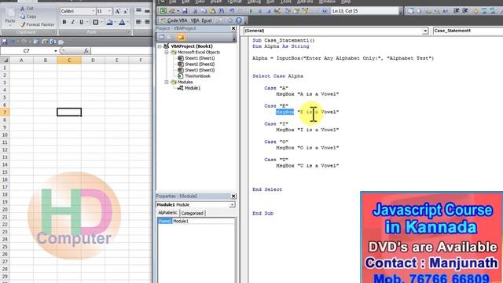Open the Case_Statement1 procedure dropdown
Screen dimensions: 503x283
(x=468, y=31)
